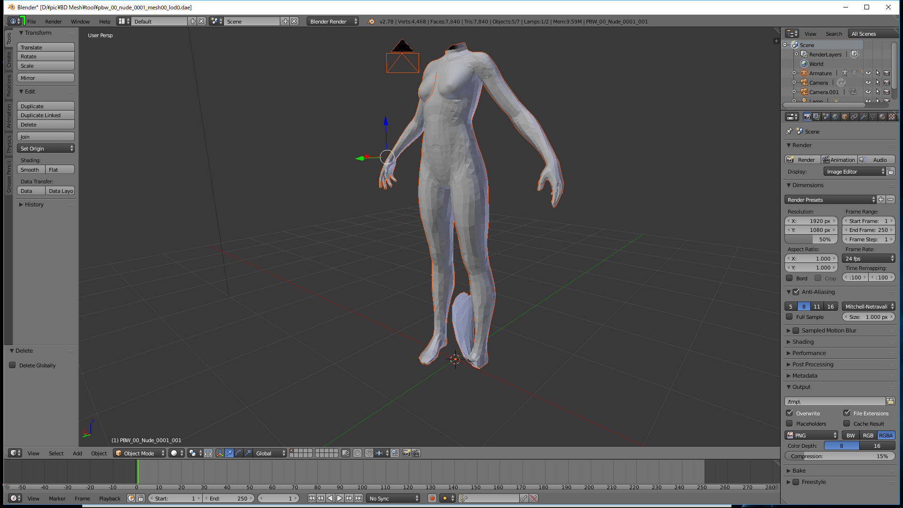Click the Duplicate Linked button
This screenshot has height=508, width=903.
[46, 115]
